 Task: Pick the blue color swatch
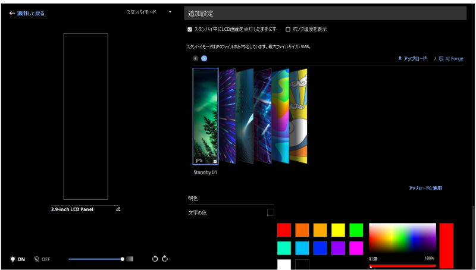coord(321,247)
